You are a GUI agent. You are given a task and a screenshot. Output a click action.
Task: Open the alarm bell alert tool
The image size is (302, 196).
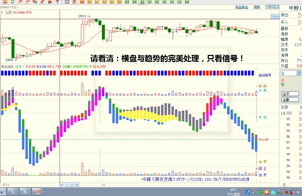[x=50, y=2]
